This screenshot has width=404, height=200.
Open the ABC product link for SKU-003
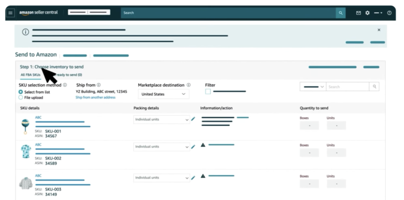click(x=38, y=176)
